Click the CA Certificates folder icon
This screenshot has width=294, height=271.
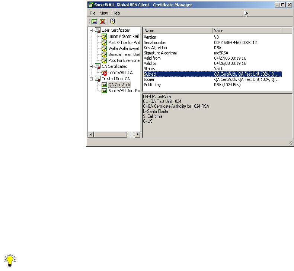(98, 66)
